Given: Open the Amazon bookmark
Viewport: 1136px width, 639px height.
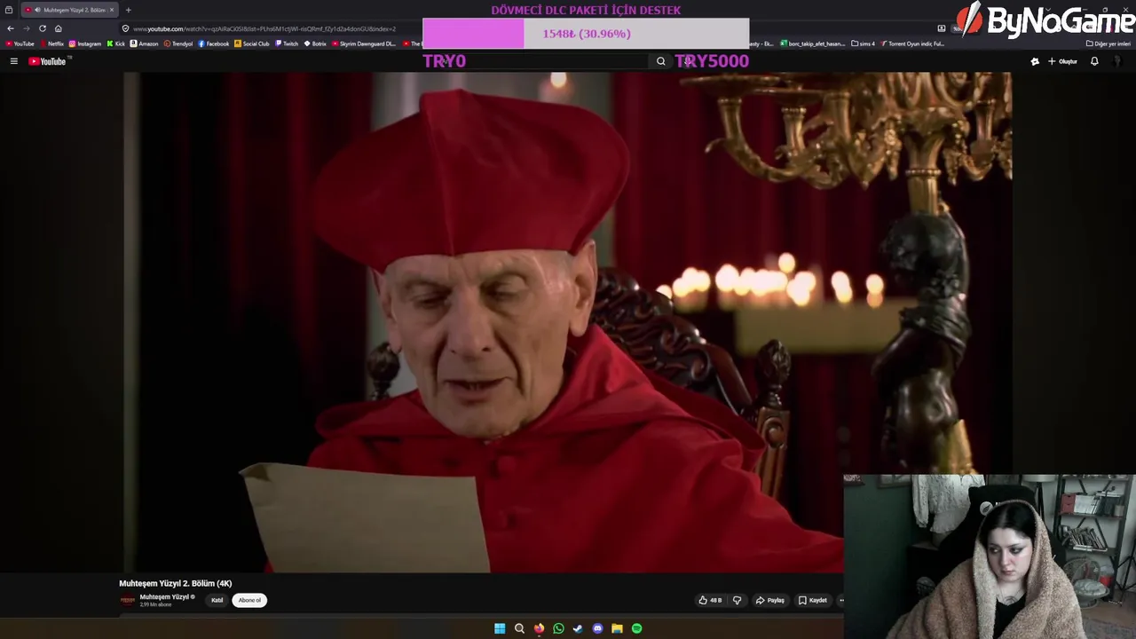Looking at the screenshot, I should 145,43.
